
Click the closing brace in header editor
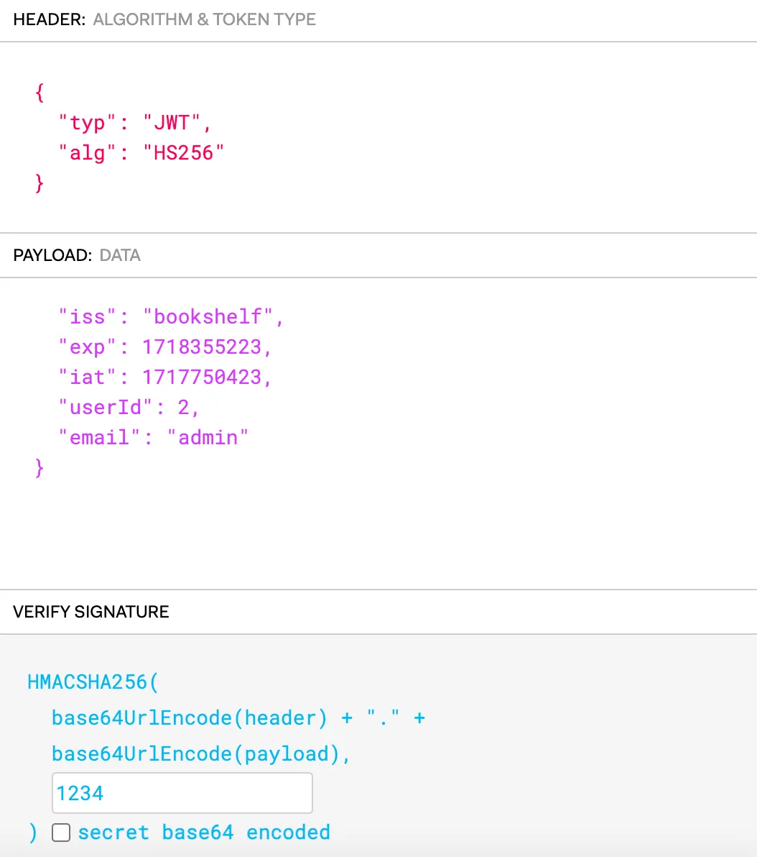[40, 183]
